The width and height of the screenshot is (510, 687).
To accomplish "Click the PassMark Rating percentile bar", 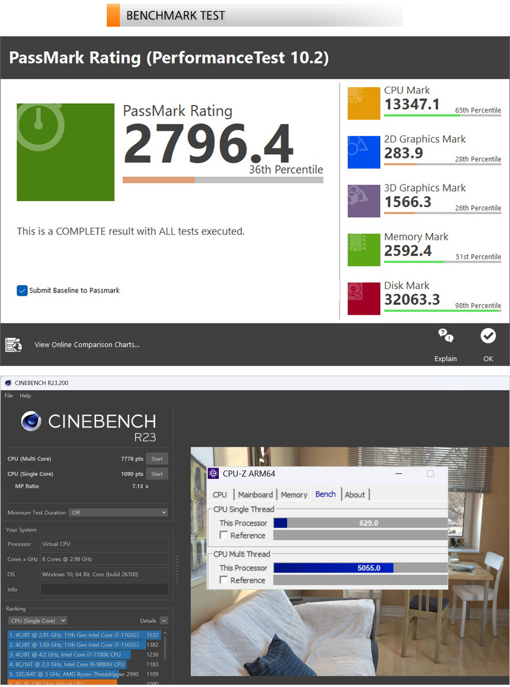I will click(x=223, y=180).
